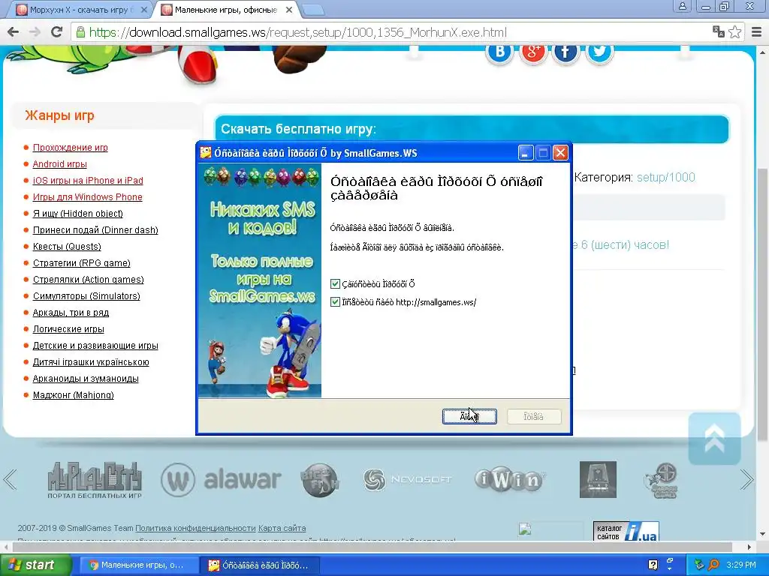
Task: Open Логические игры genre
Action: [x=68, y=329]
